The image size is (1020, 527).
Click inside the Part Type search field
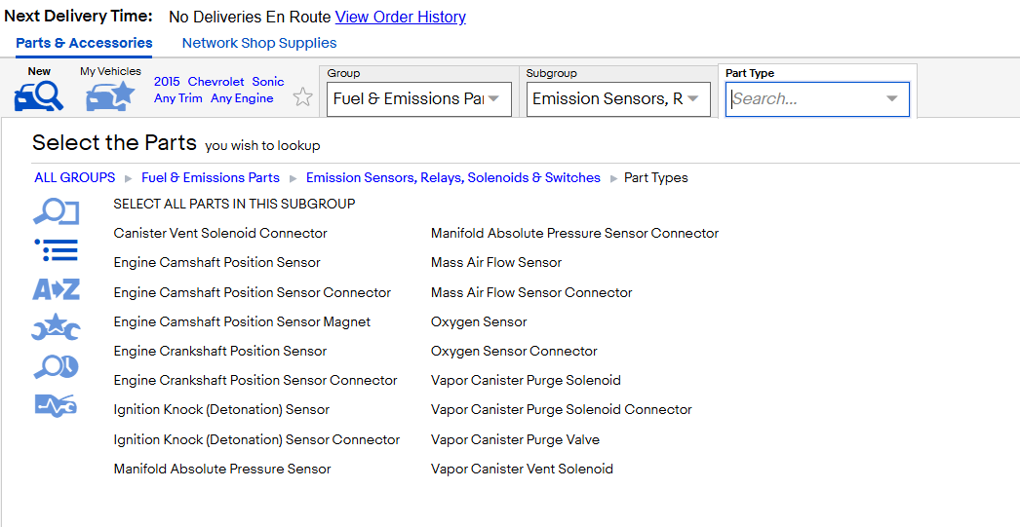(817, 98)
